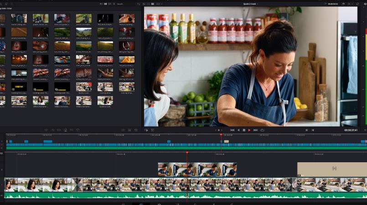Stop playback
367x205 pixels.
point(244,130)
